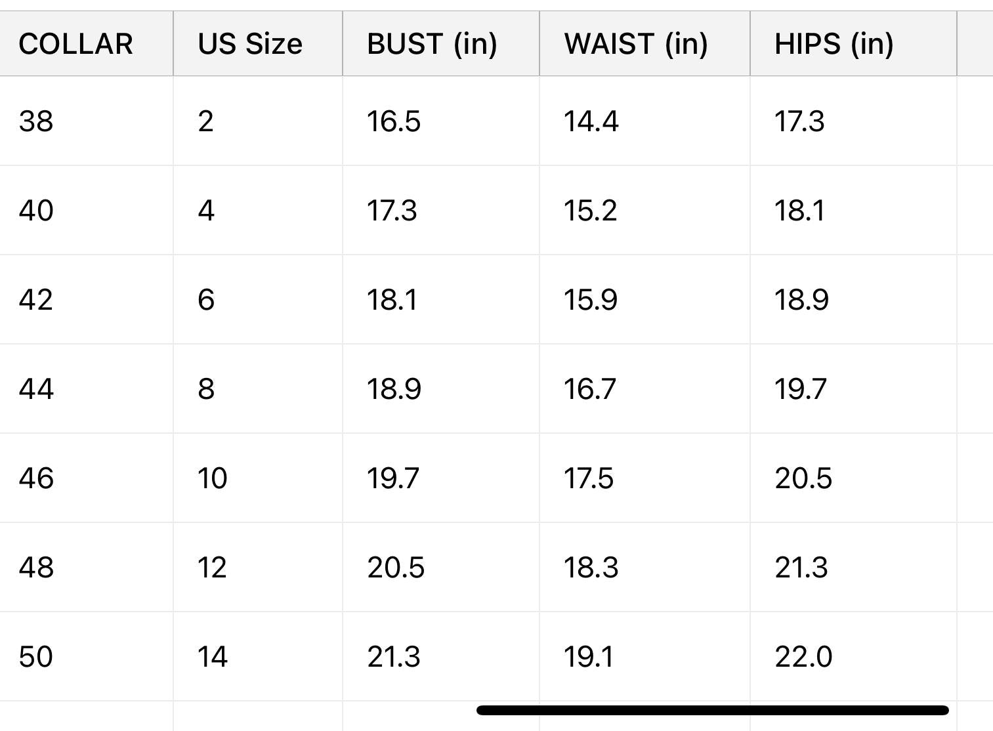Screen dimensions: 993x731
Task: Click the horizontal scrollbar below the table
Action: (712, 710)
